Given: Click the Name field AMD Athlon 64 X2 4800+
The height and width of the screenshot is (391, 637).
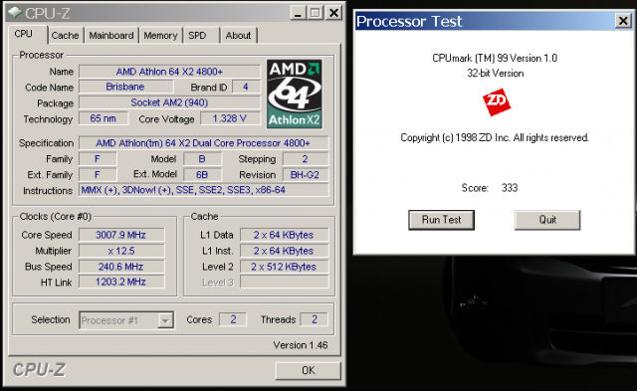Looking at the screenshot, I should coord(169,72).
